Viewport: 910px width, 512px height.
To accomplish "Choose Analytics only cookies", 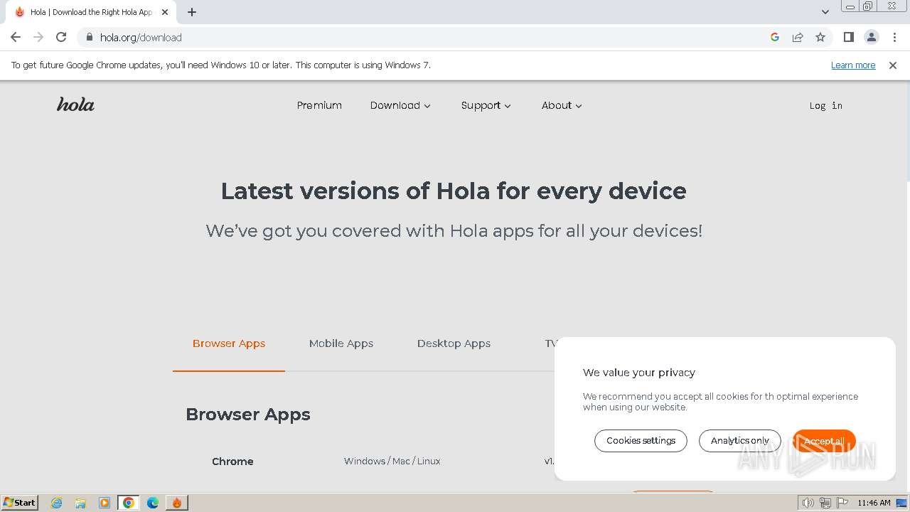I will click(740, 441).
